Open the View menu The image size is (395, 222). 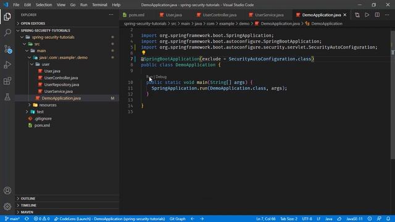[61, 5]
